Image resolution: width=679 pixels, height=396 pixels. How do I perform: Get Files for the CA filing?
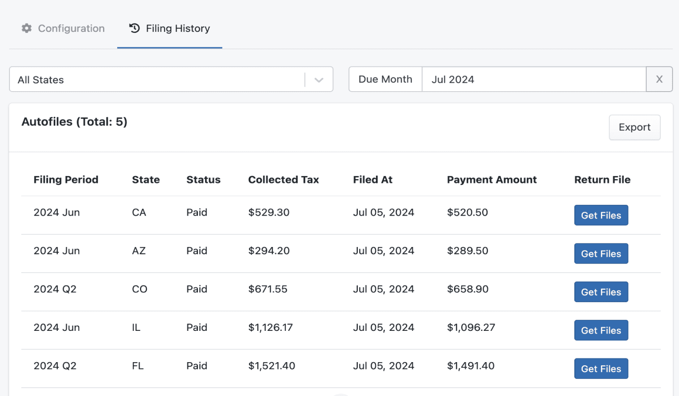(x=601, y=215)
